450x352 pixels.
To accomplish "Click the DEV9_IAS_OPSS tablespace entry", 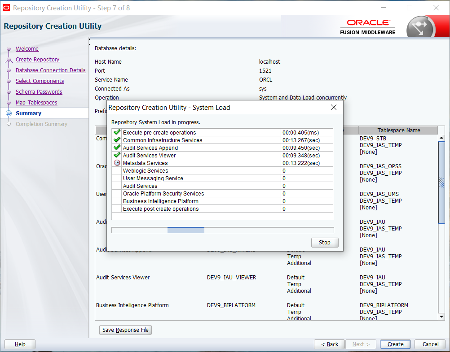I will [380, 166].
